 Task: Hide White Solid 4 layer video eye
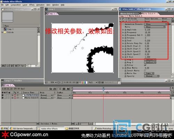2,95
